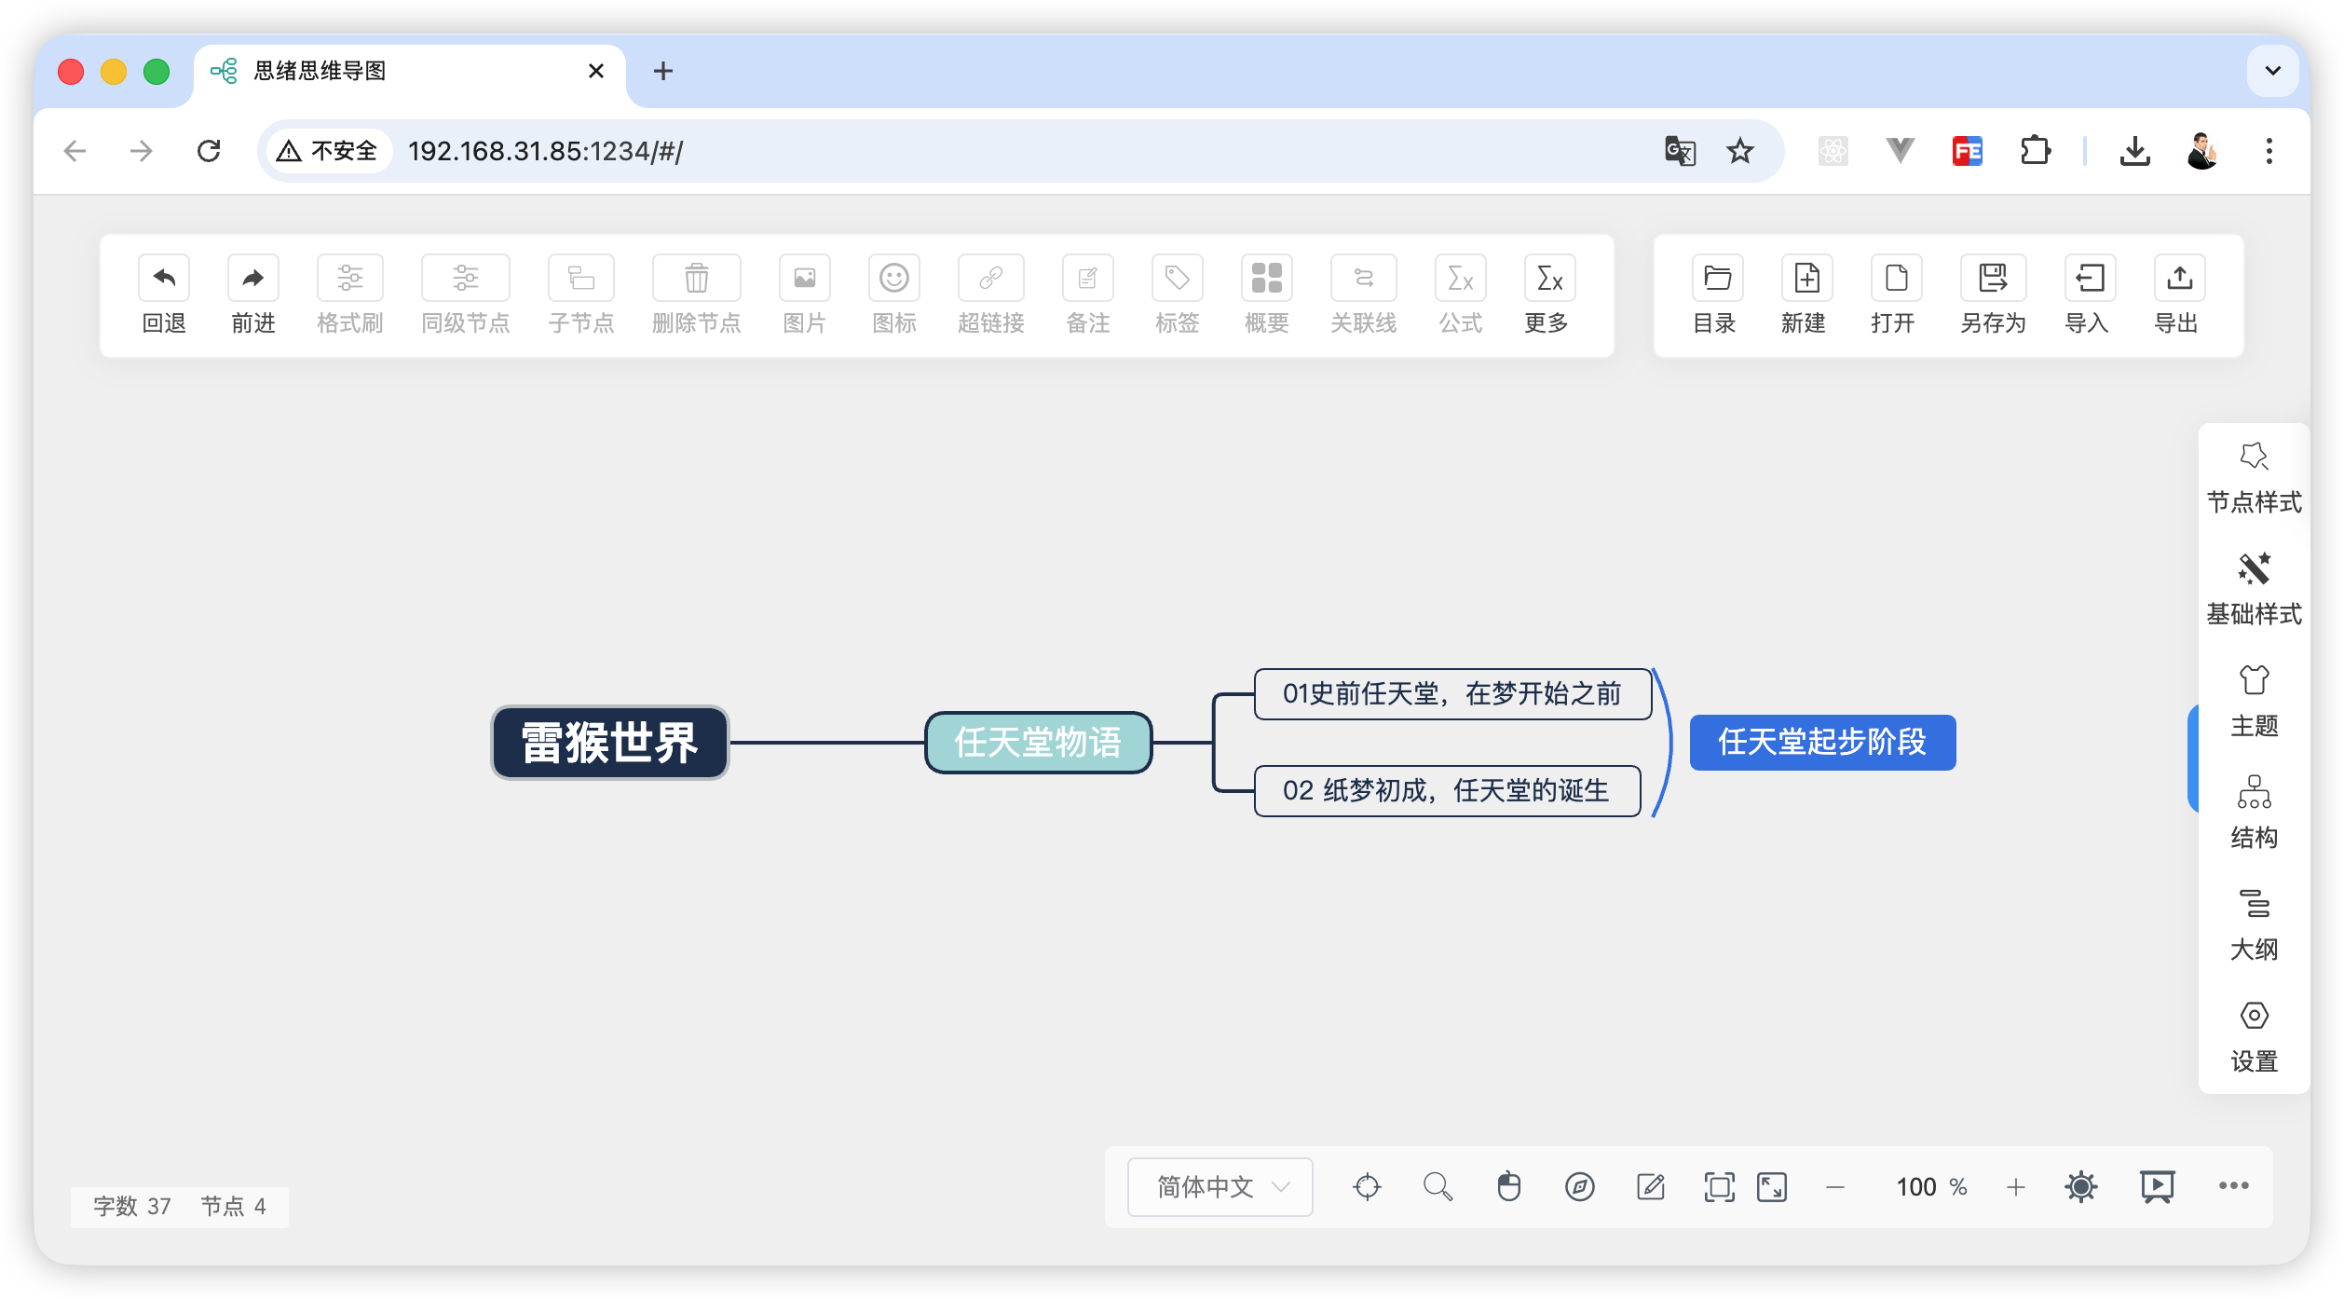Switch mouse behavior mode in bottom bar

1509,1186
